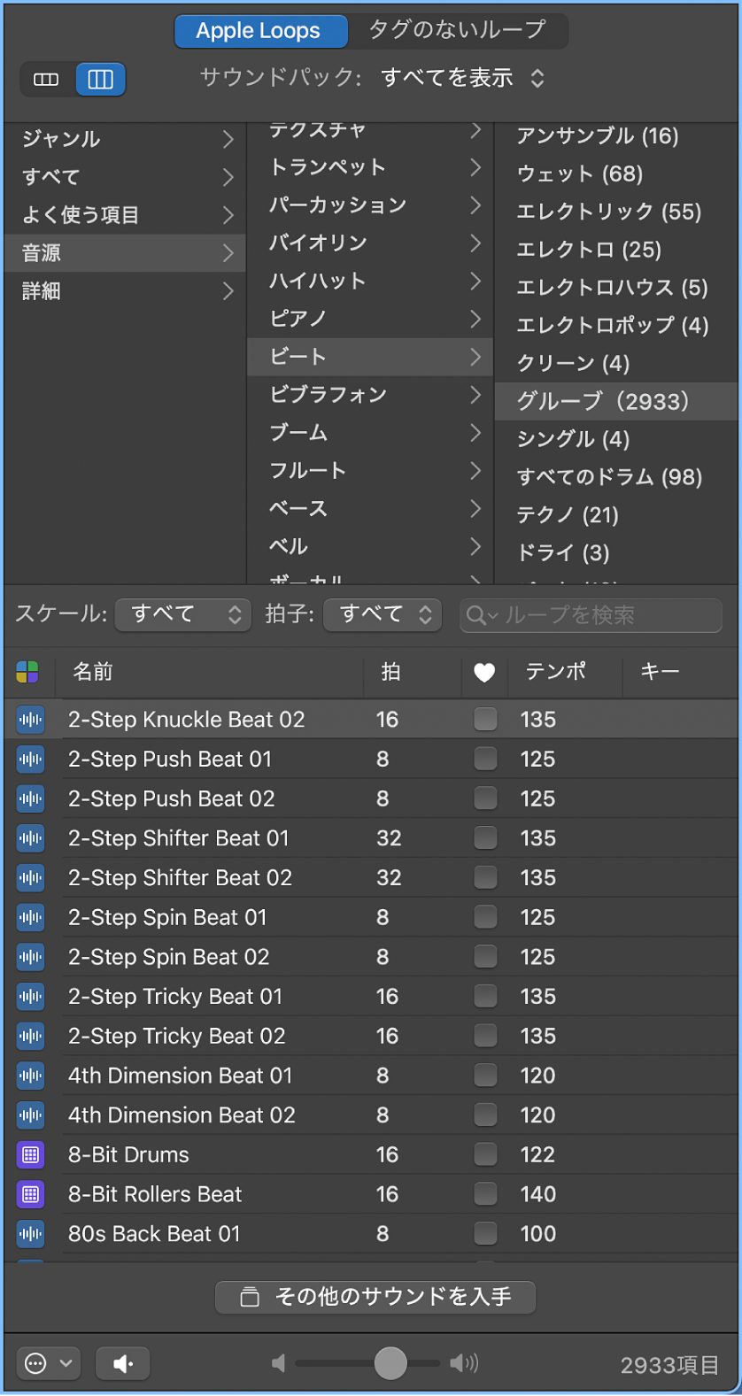
Task: Click high volume speaker icon
Action: [x=464, y=1363]
